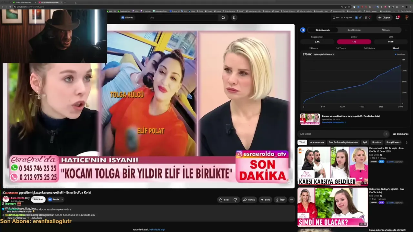Select the Size özel filter chip

click(377, 142)
